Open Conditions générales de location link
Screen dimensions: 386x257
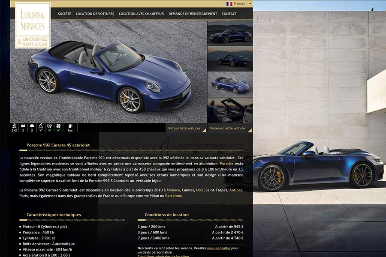tap(163, 256)
